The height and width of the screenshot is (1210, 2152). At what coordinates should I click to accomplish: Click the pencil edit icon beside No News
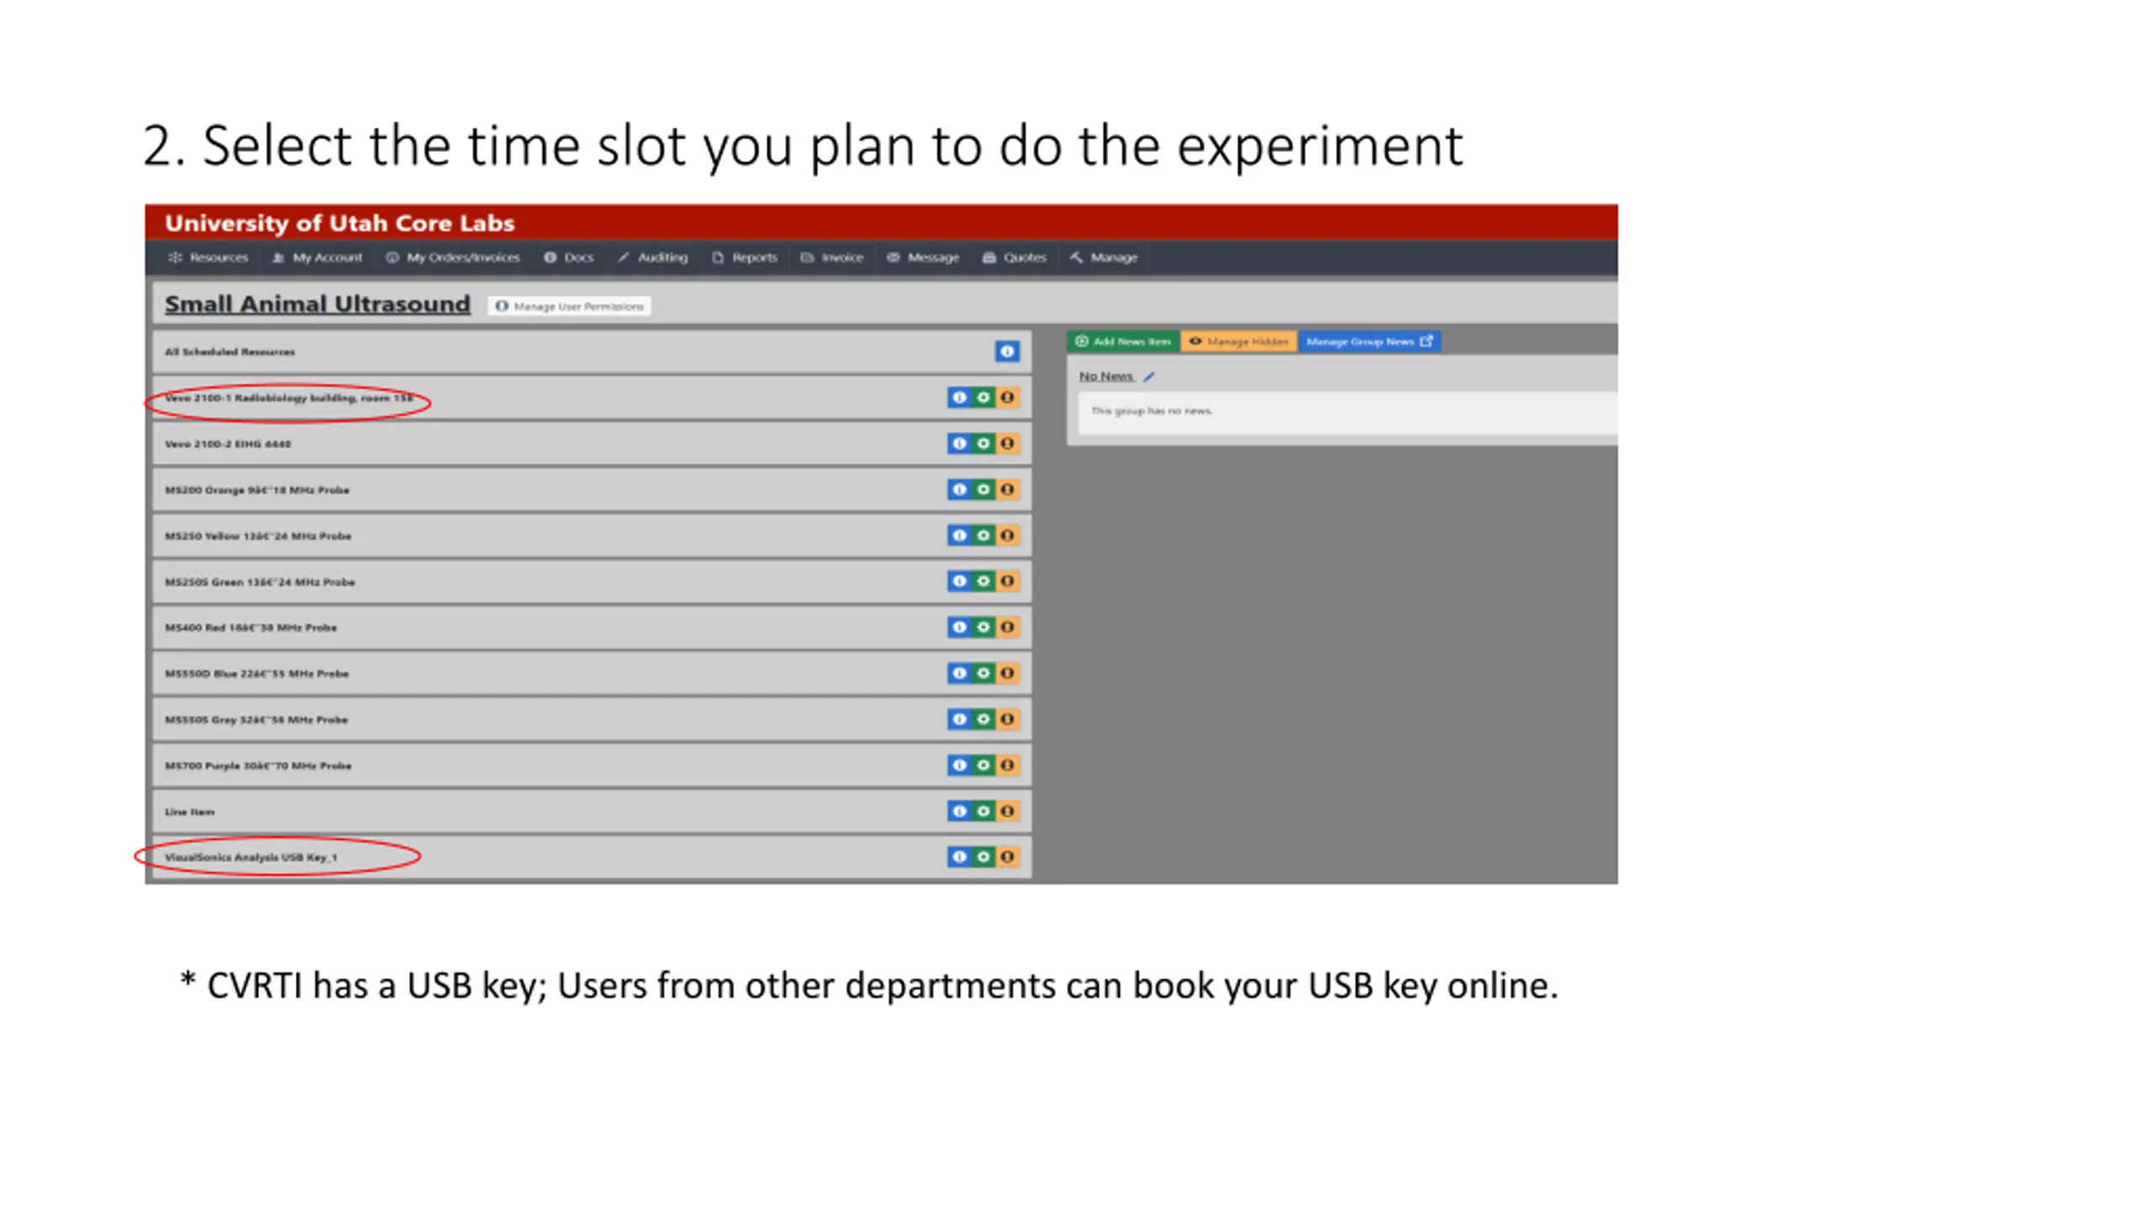pos(1149,376)
